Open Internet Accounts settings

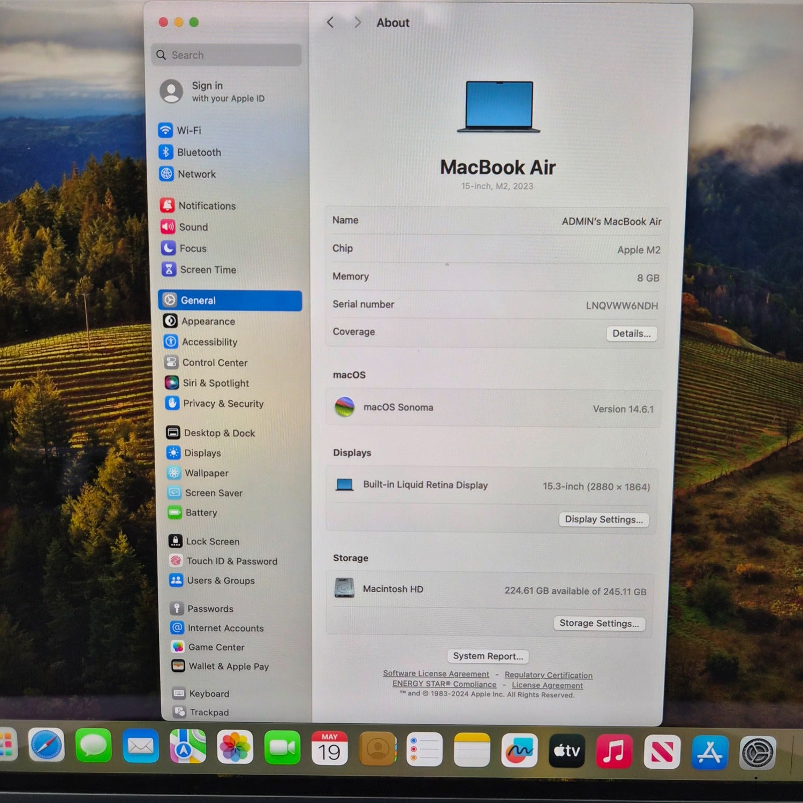pos(217,628)
